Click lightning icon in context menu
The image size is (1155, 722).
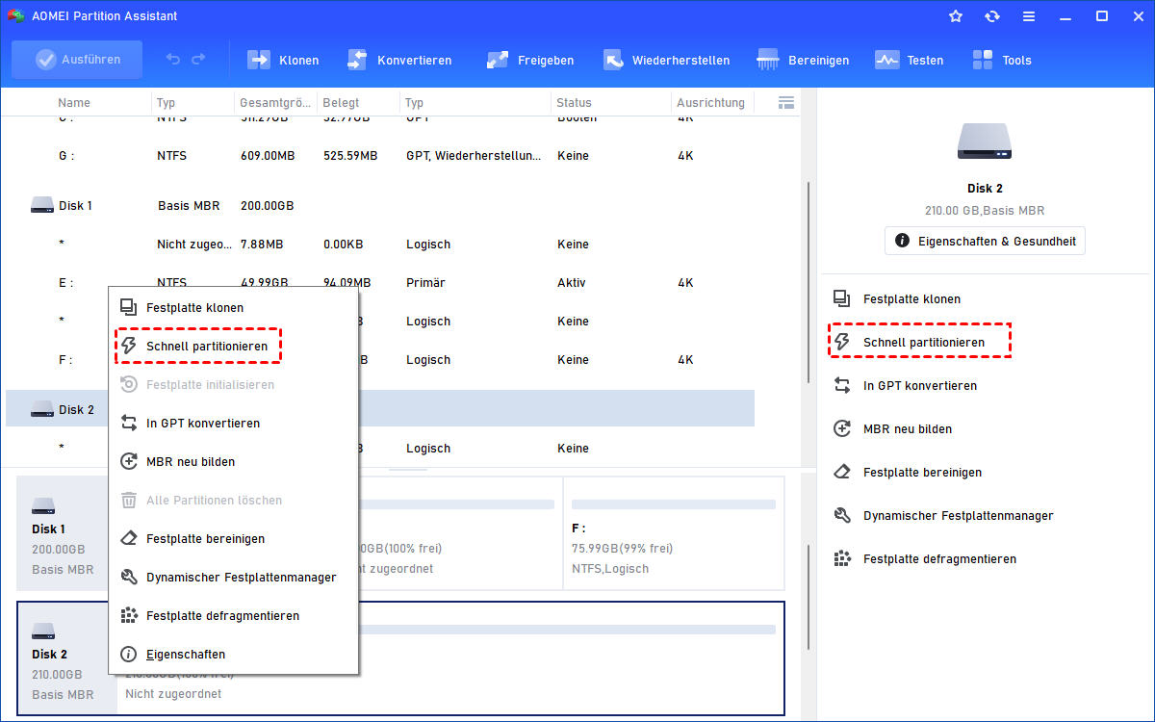(128, 346)
